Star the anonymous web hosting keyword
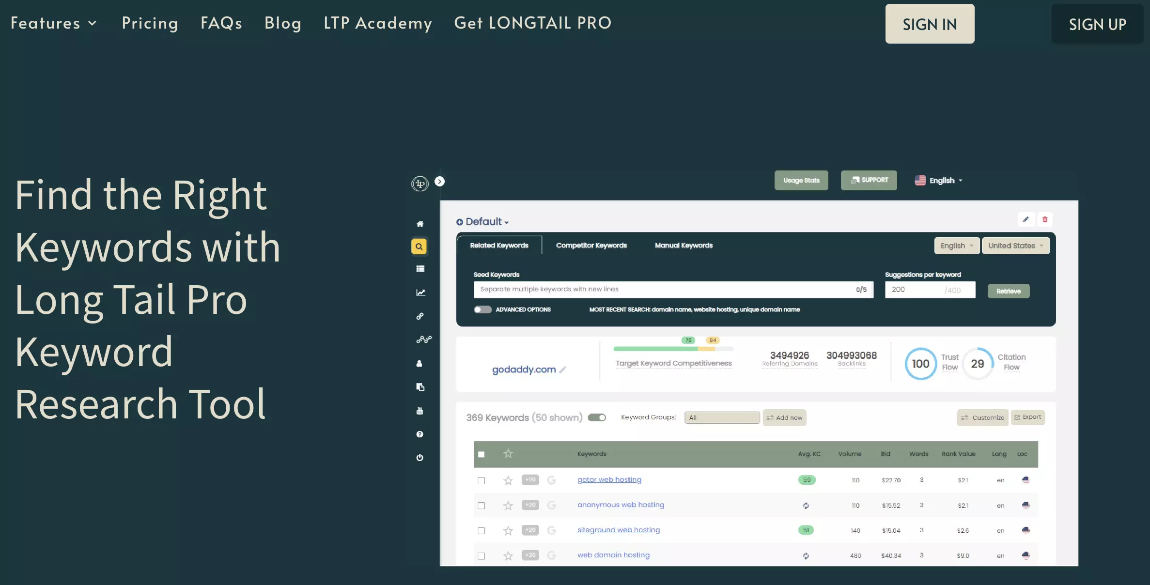This screenshot has width=1150, height=585. tap(508, 506)
